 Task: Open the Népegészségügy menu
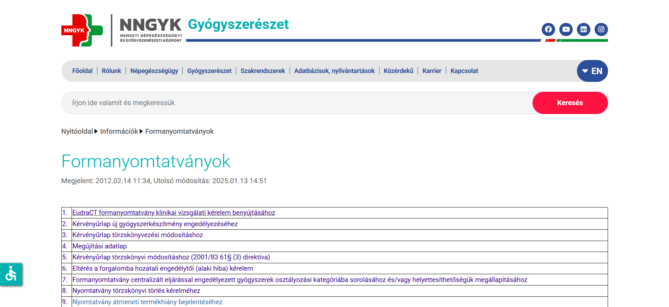pos(154,71)
